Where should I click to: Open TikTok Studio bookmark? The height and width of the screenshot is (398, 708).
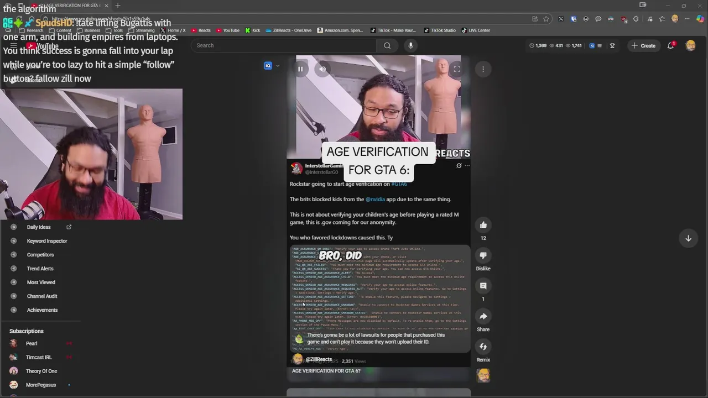[x=440, y=30]
